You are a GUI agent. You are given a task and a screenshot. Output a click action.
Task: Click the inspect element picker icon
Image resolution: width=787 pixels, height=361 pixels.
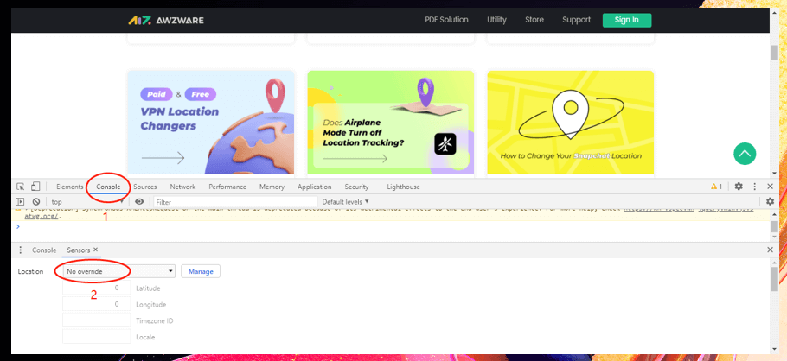[x=21, y=187]
